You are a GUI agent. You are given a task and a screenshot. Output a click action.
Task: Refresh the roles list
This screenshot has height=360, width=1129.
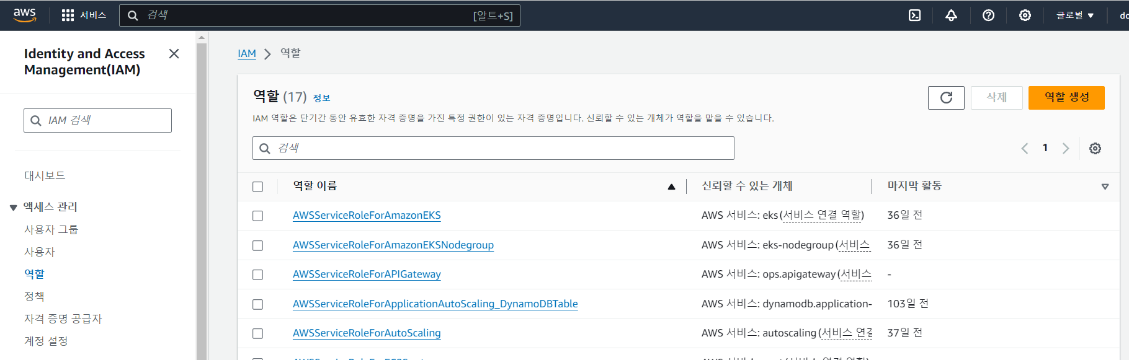click(946, 97)
